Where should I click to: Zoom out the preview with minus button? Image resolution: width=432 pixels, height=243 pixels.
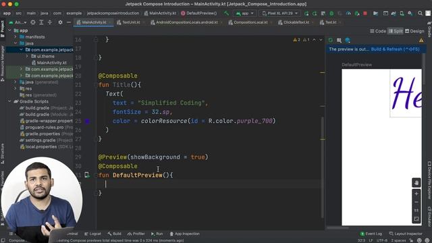(x=416, y=202)
